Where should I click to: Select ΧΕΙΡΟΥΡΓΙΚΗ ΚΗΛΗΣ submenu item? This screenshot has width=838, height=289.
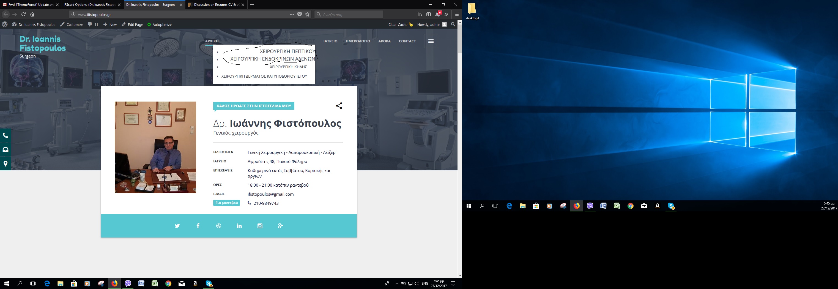pyautogui.click(x=288, y=67)
